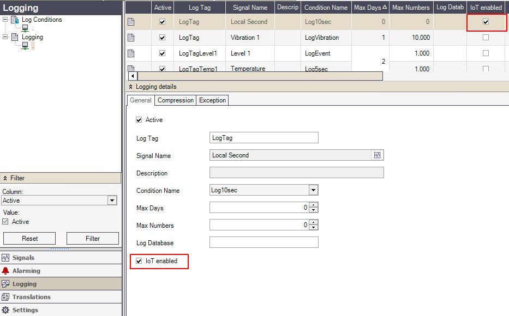Click the row icon for Local Second entry
This screenshot has height=316, width=509.
[131, 22]
